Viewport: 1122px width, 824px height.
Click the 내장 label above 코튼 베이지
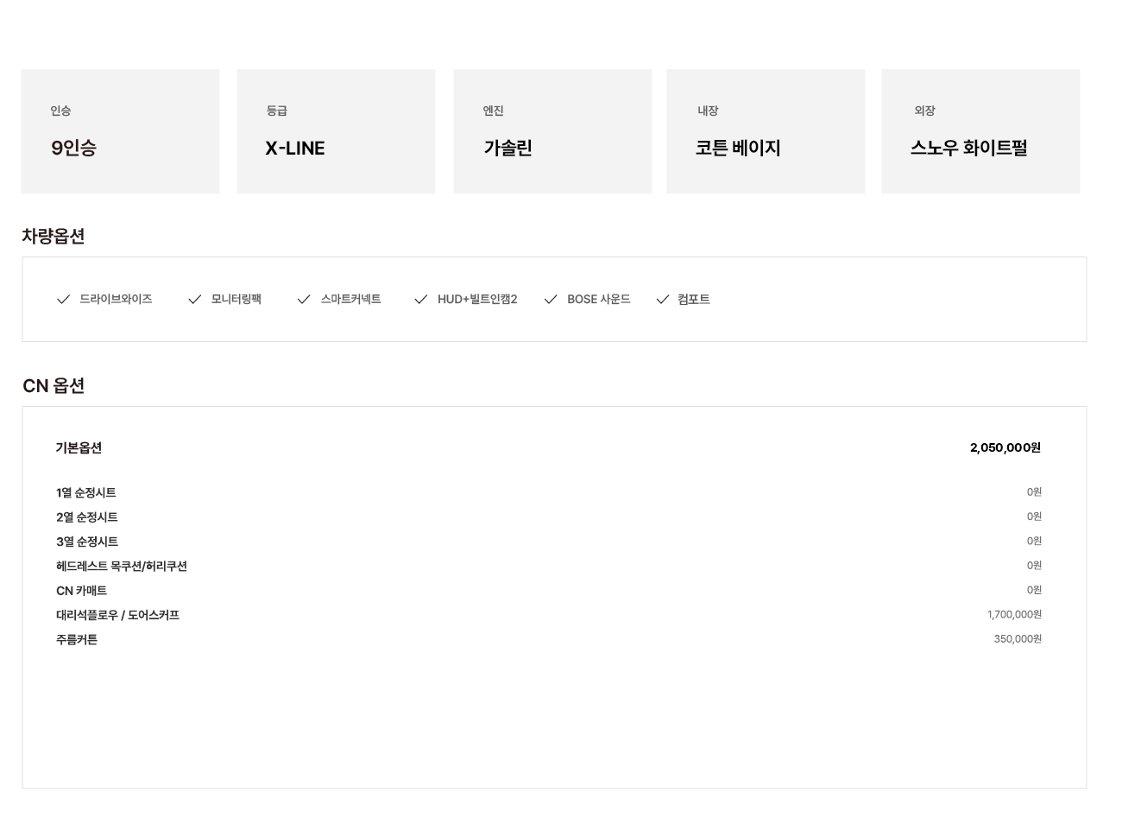pos(708,111)
